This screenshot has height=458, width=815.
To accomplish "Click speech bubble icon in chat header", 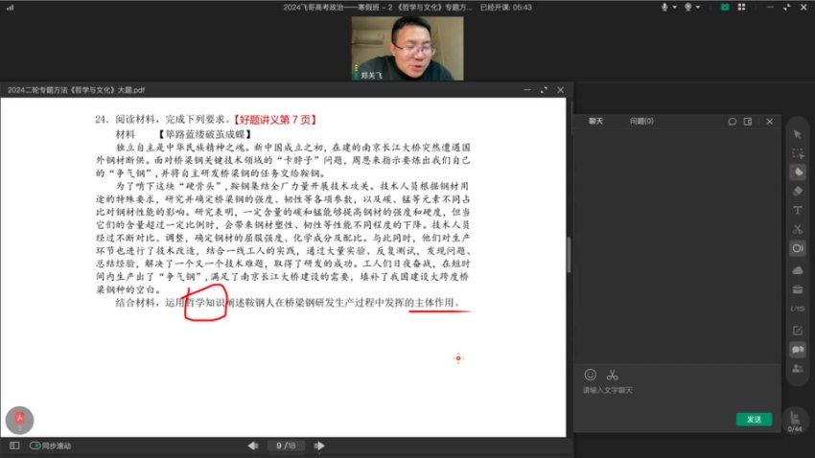I will (x=733, y=122).
